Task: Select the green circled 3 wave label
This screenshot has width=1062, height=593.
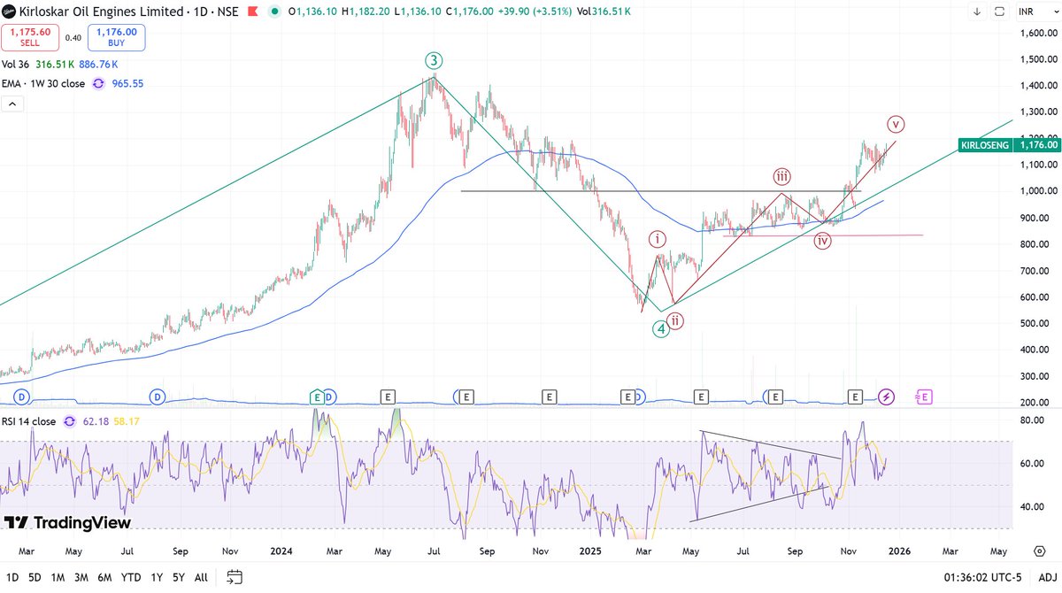Action: pos(434,60)
